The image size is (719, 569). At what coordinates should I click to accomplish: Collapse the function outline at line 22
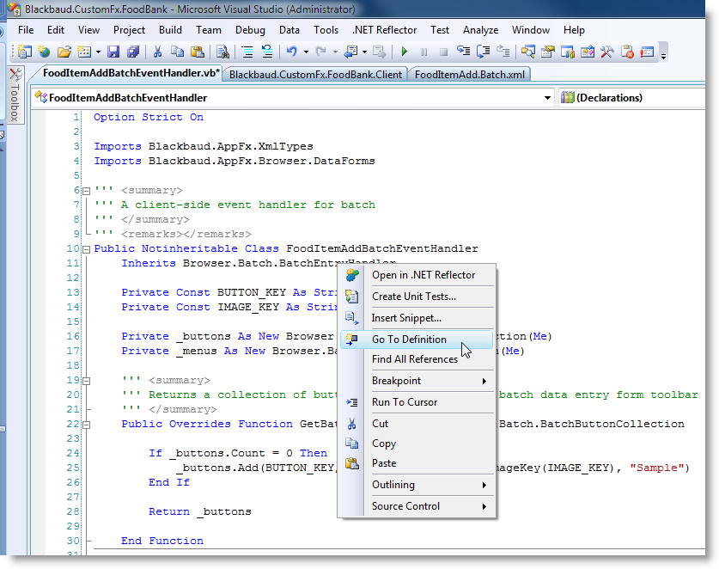[x=86, y=425]
